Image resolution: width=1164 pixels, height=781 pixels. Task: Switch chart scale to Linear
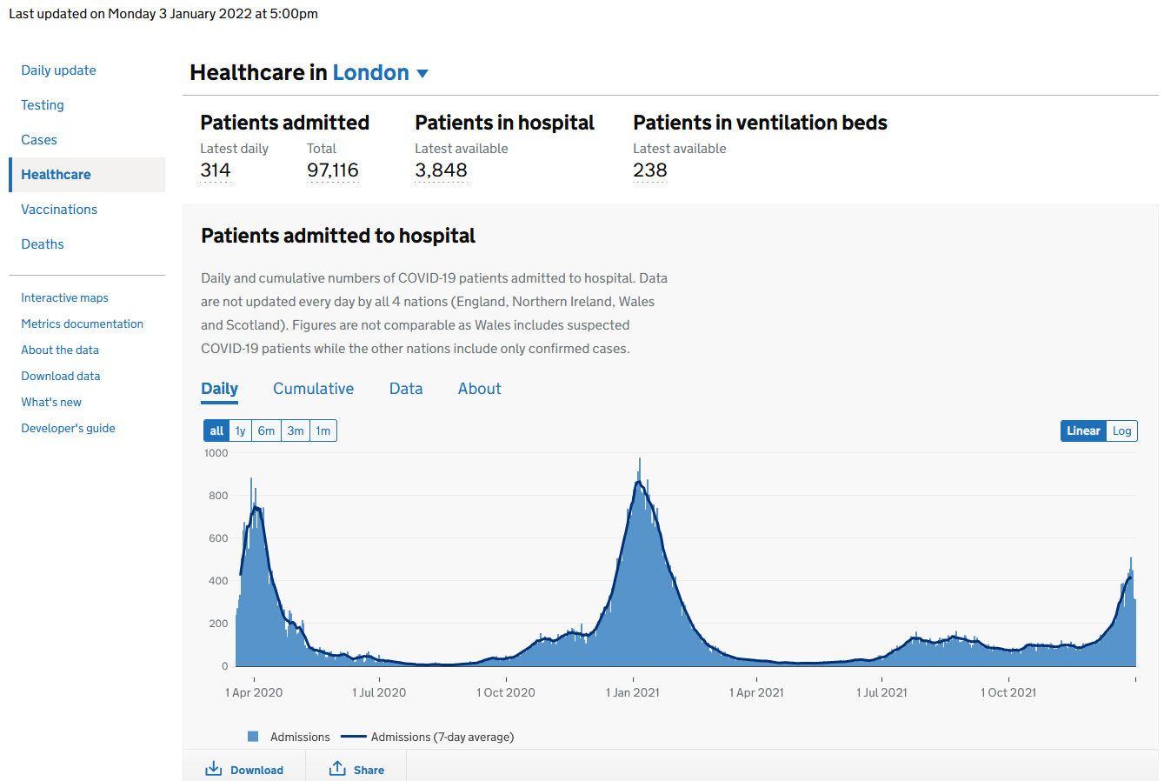[x=1082, y=431]
